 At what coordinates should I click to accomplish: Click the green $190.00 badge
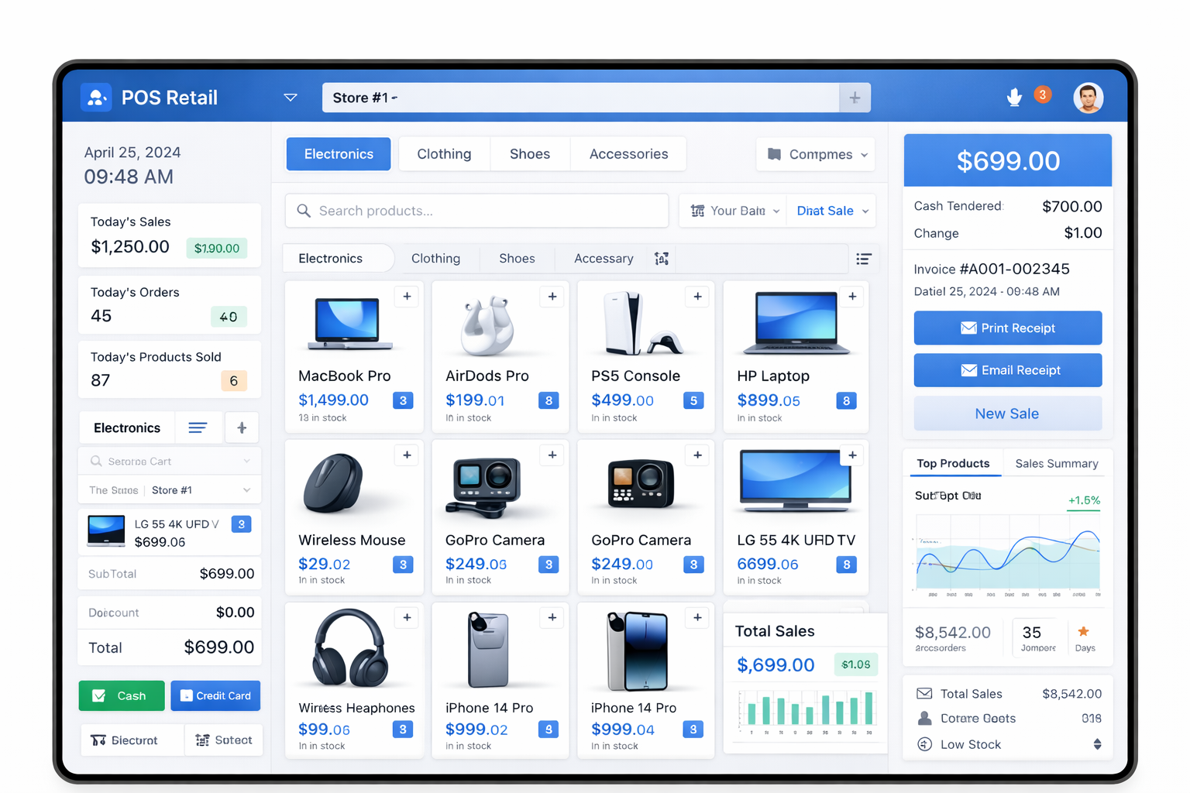pyautogui.click(x=217, y=248)
